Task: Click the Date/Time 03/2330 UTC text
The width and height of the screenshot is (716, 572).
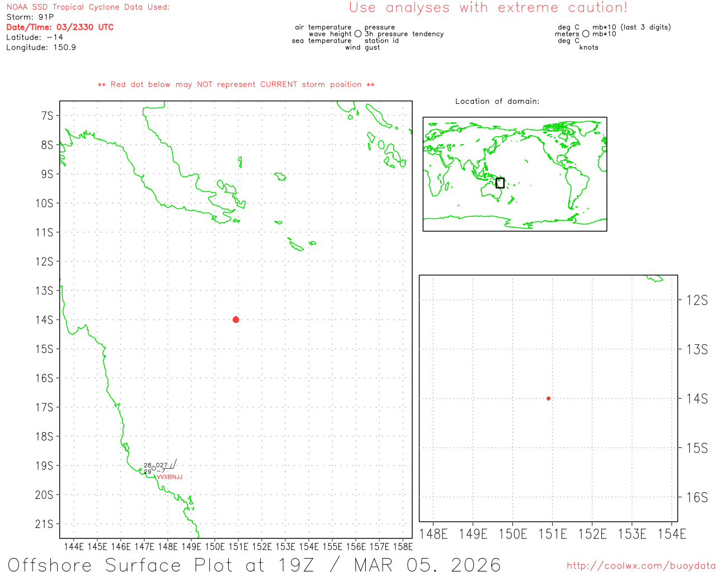Action: pos(60,27)
